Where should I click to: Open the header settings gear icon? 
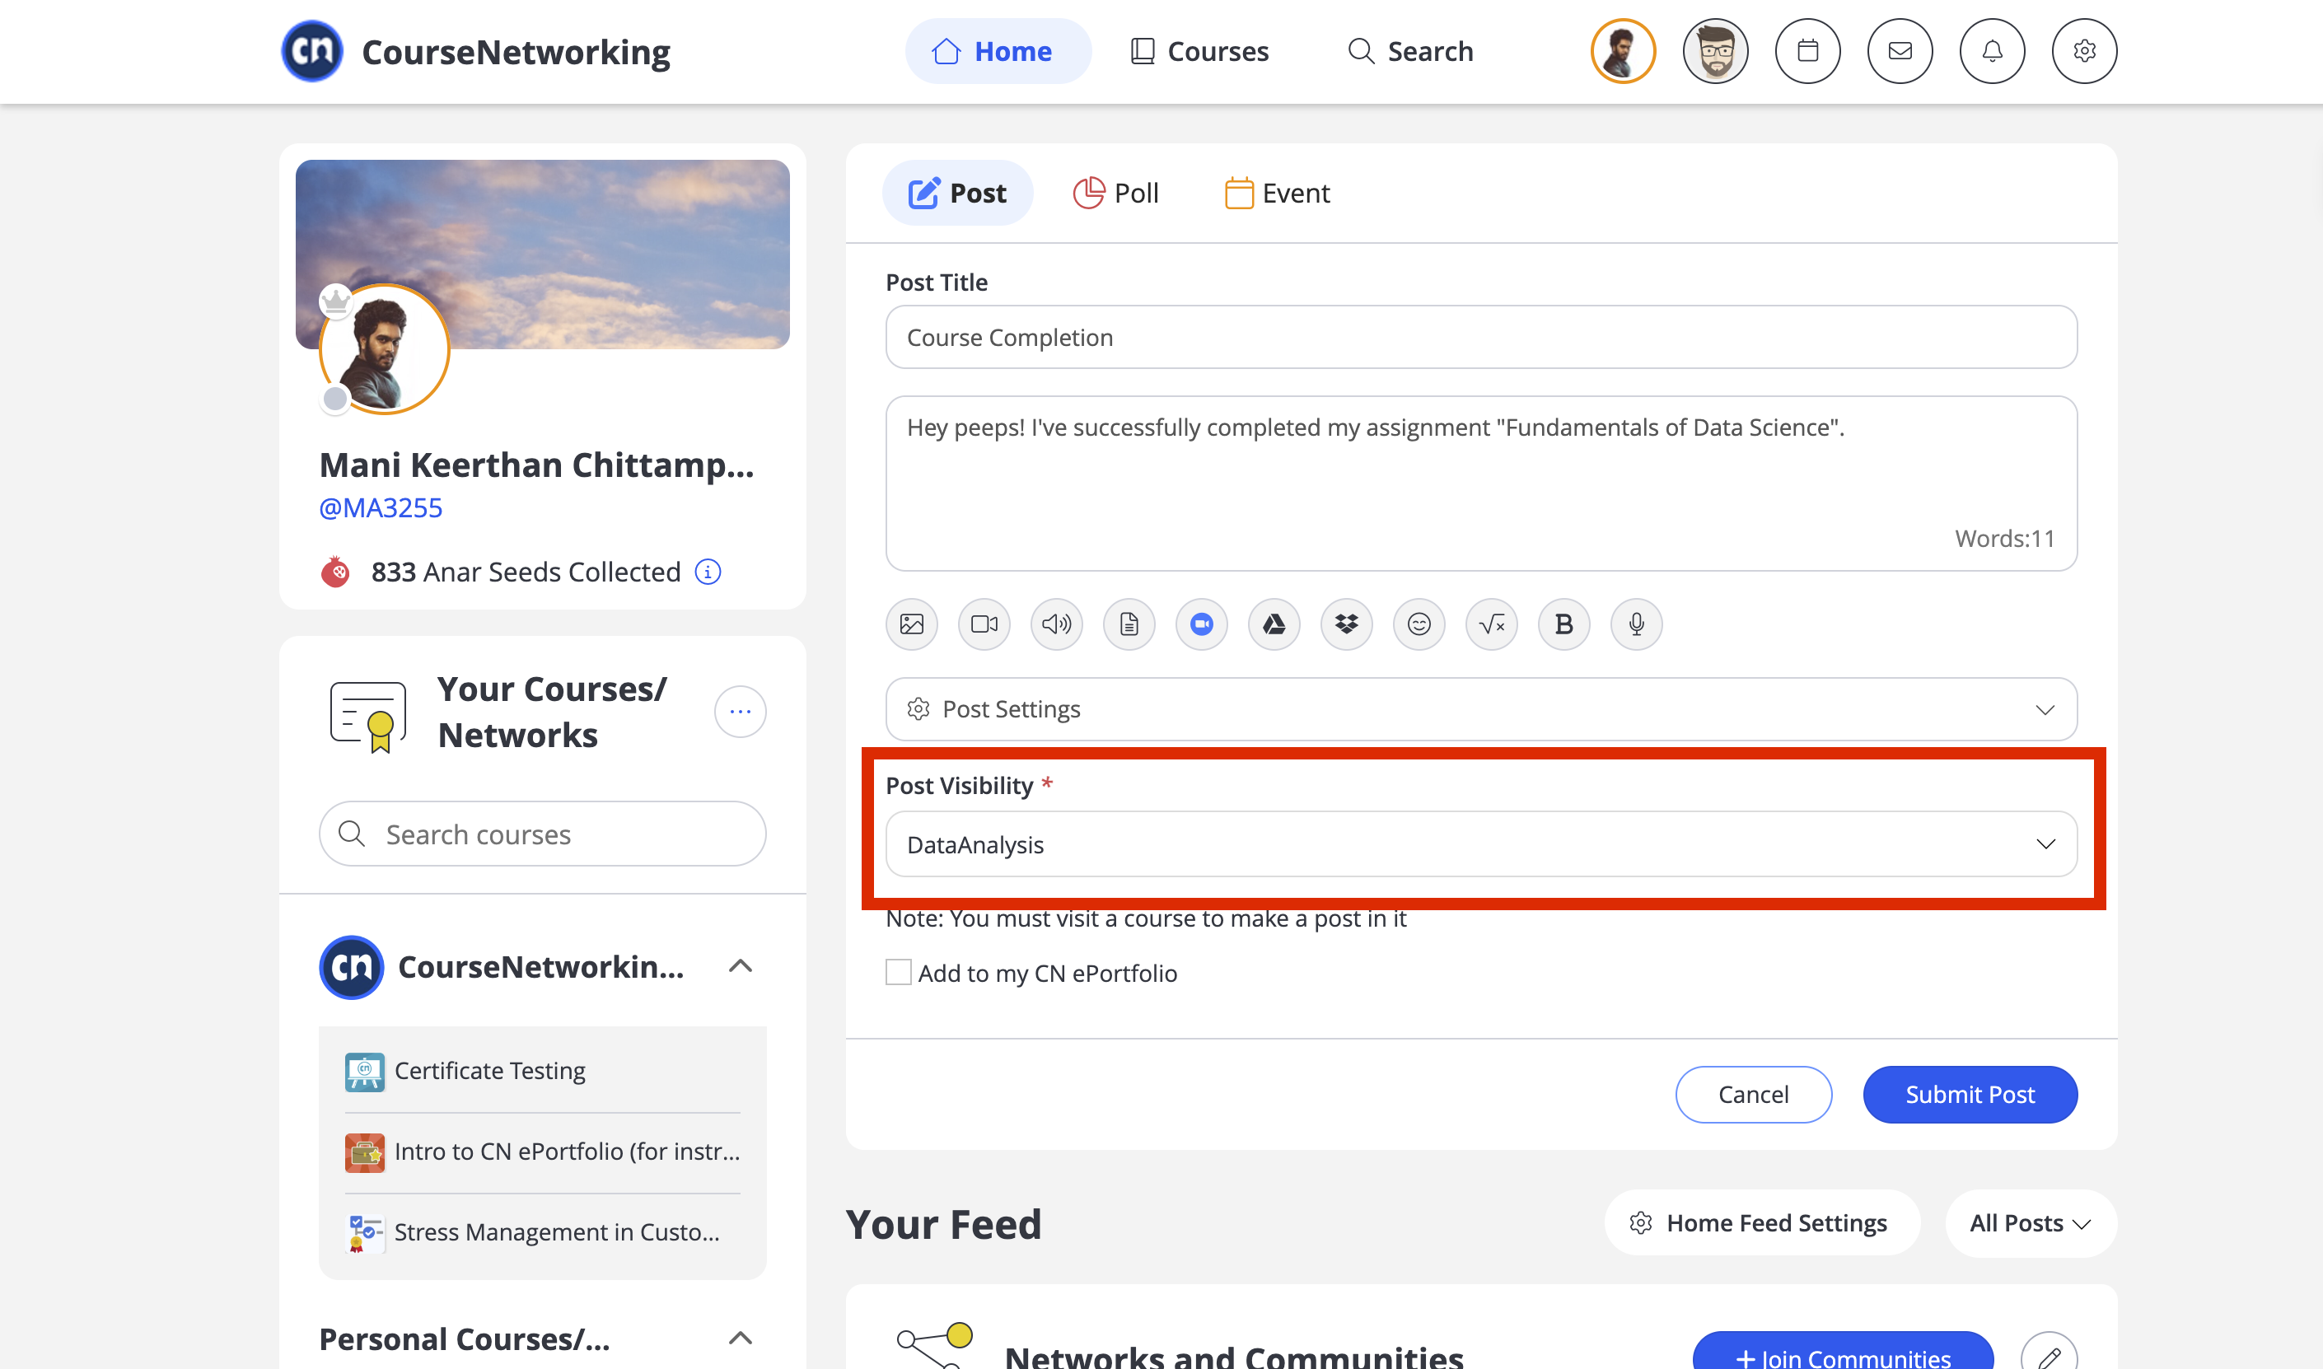2084,52
